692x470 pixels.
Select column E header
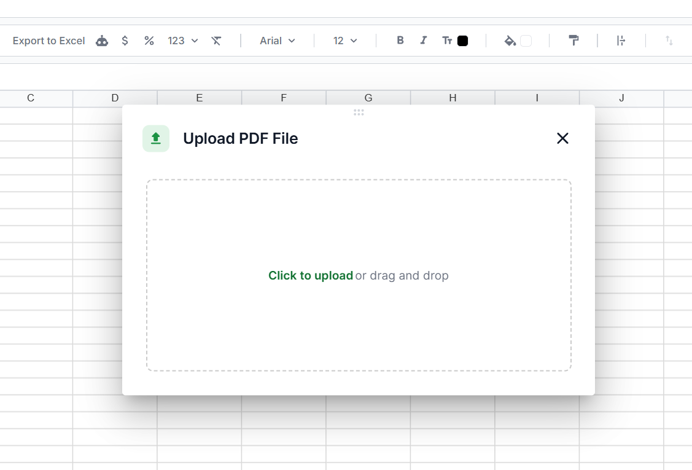(200, 98)
